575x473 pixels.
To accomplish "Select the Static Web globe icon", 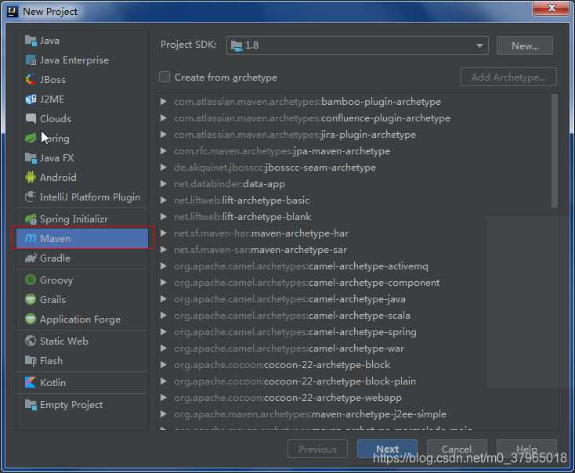I will pos(31,341).
